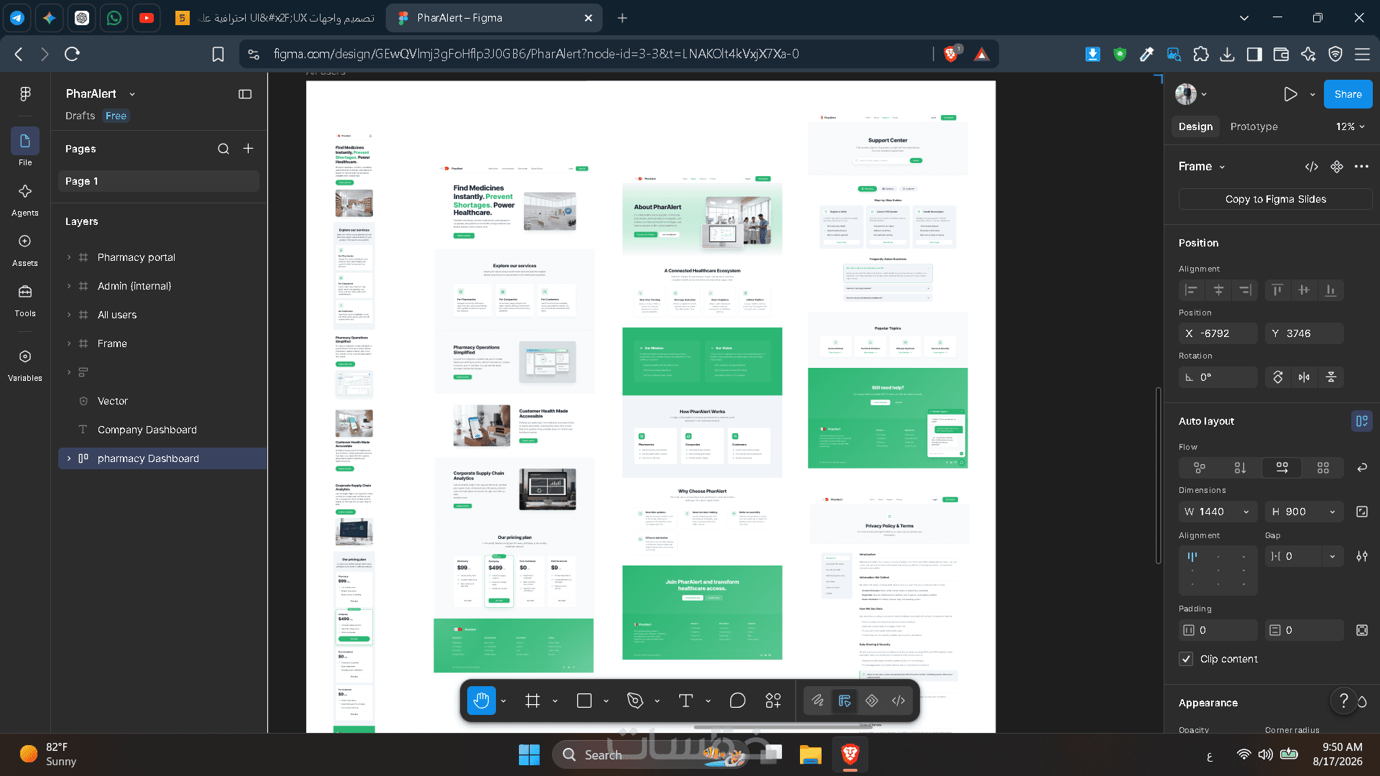Set flow to vertical layout
The image size is (1380, 776).
[1241, 468]
